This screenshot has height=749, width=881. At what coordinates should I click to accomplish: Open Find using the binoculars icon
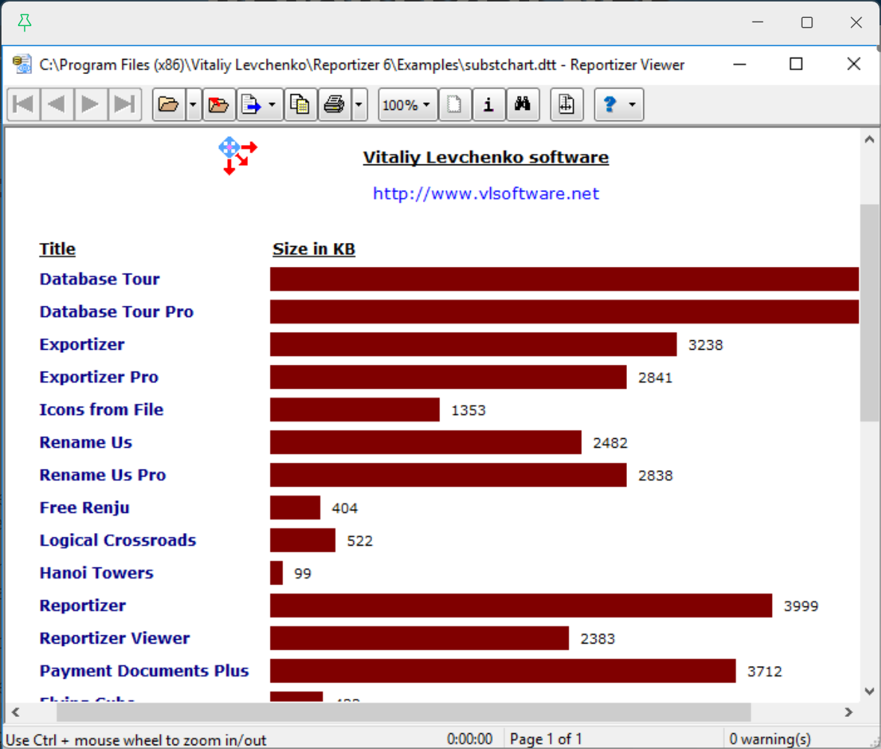click(x=523, y=105)
